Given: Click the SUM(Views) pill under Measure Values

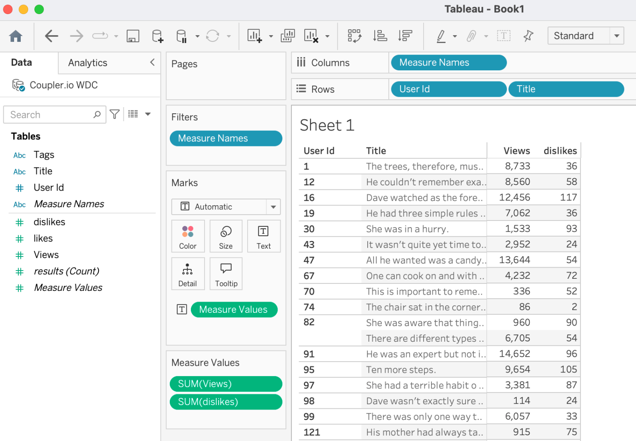Looking at the screenshot, I should [x=226, y=384].
